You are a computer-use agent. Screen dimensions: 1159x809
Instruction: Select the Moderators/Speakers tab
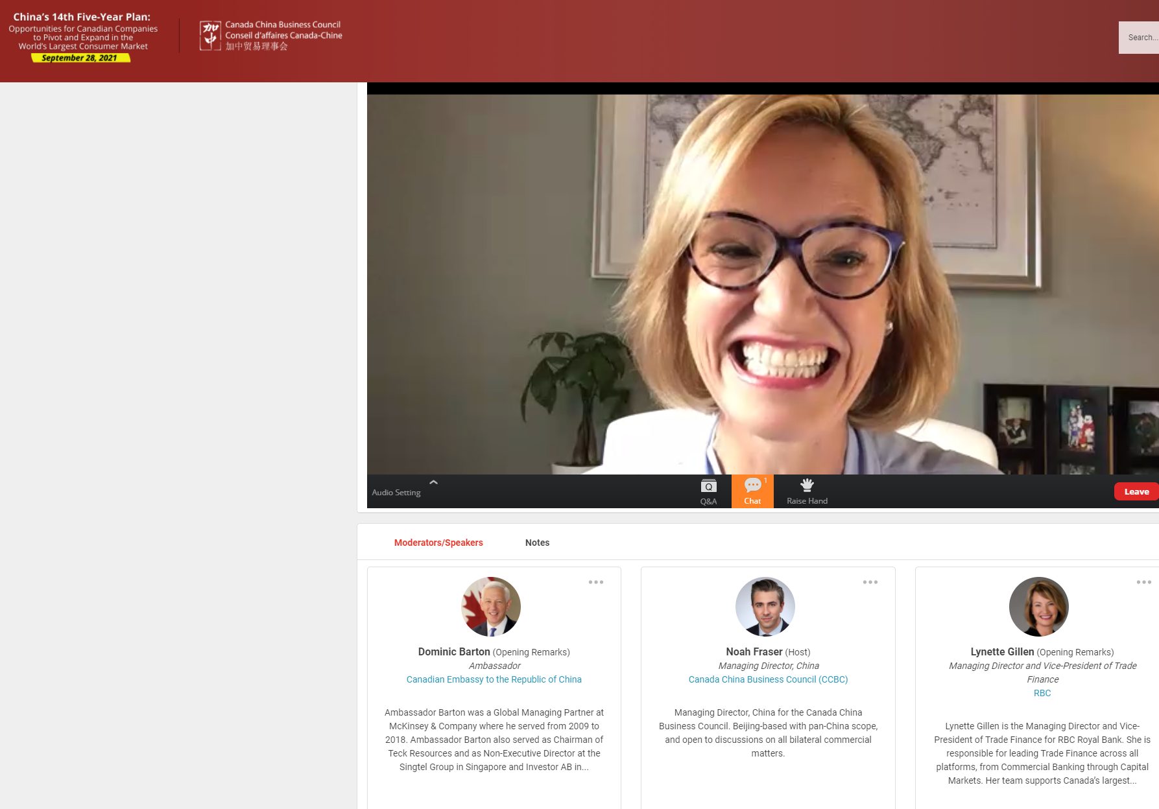pyautogui.click(x=438, y=543)
